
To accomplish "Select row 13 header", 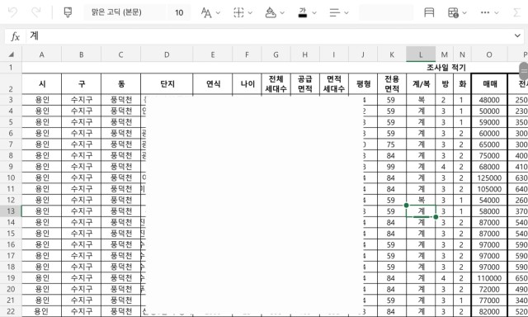I will [x=11, y=211].
